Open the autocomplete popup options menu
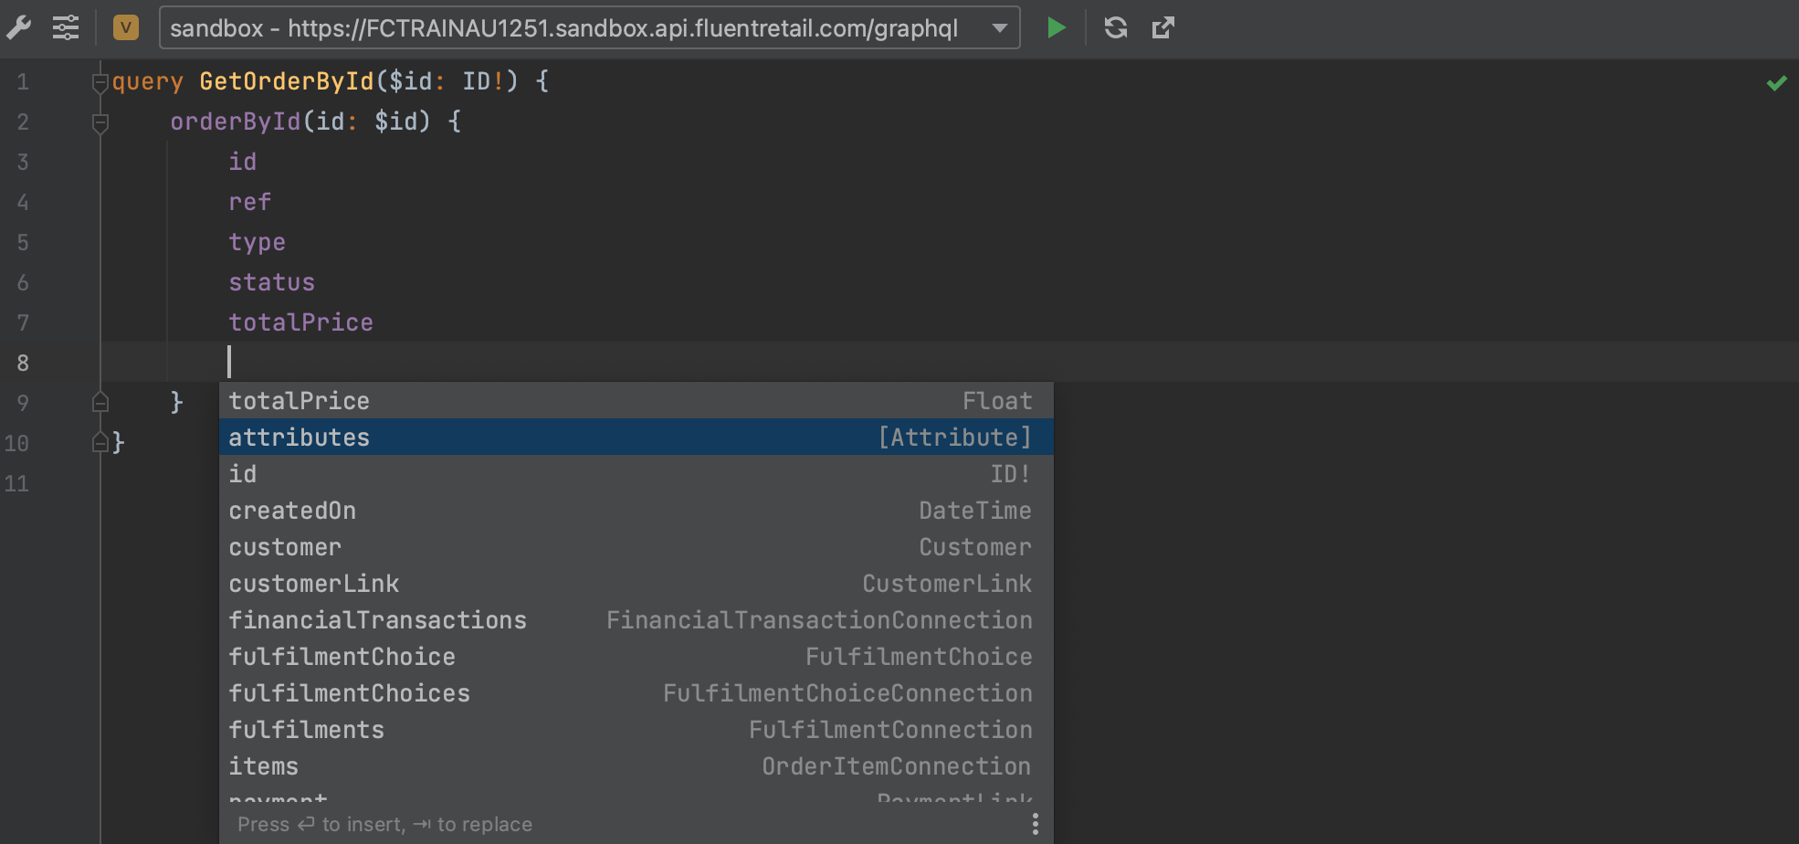Image resolution: width=1799 pixels, height=844 pixels. point(1035,824)
